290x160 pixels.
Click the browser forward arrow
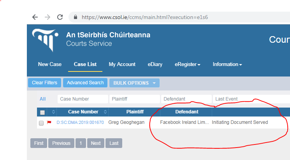47,17
